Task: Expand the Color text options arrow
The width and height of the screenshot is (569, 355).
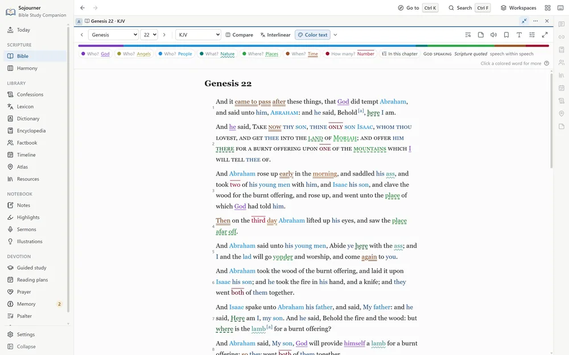Action: tap(335, 35)
